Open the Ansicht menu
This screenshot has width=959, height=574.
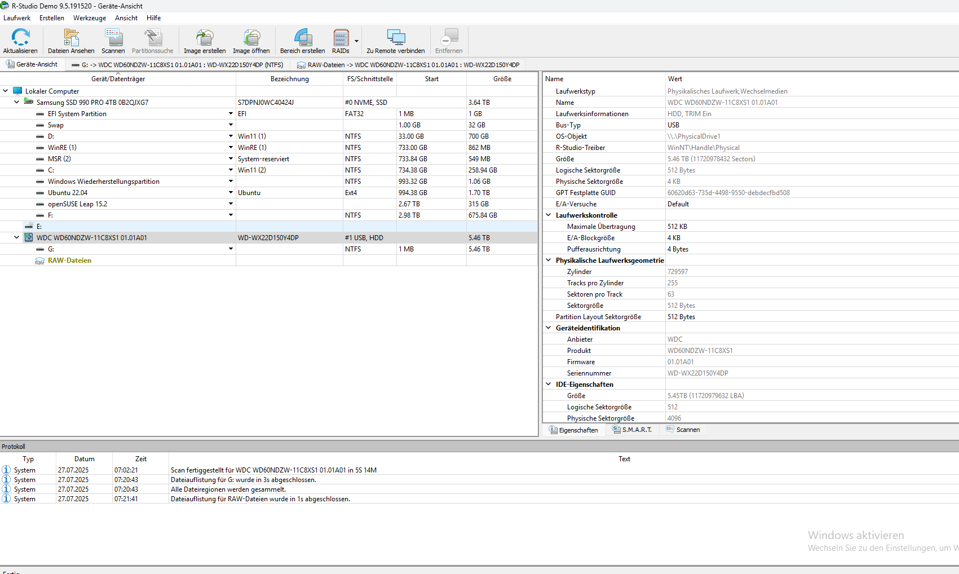pyautogui.click(x=126, y=18)
